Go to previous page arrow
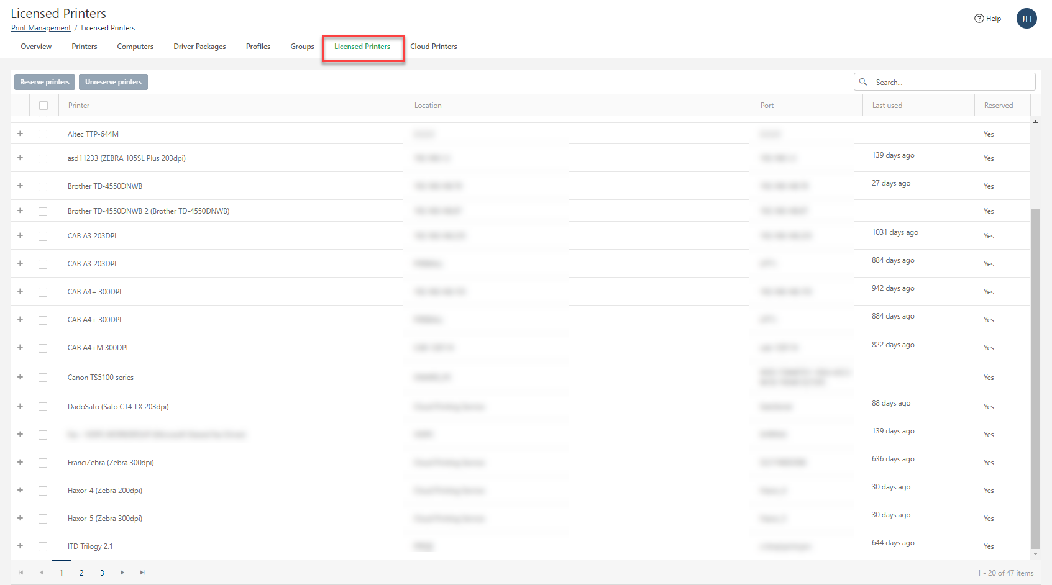This screenshot has height=585, width=1052. point(42,573)
